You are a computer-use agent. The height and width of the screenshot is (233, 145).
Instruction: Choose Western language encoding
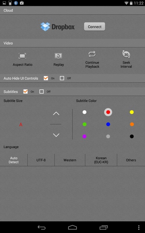(x=70, y=160)
